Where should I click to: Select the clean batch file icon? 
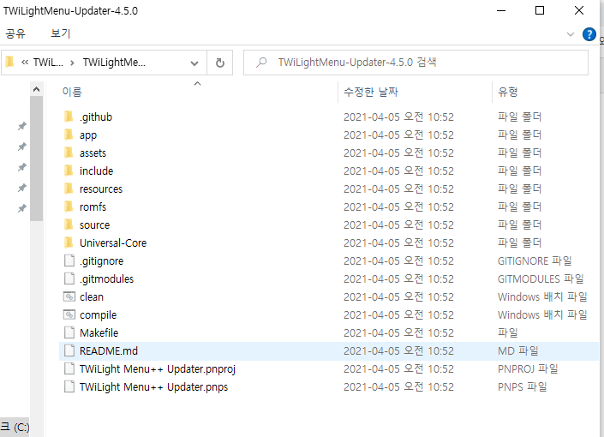[x=69, y=296]
